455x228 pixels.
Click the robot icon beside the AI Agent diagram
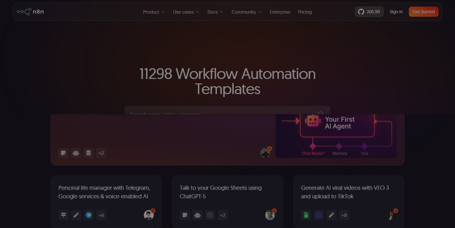pyautogui.click(x=76, y=153)
